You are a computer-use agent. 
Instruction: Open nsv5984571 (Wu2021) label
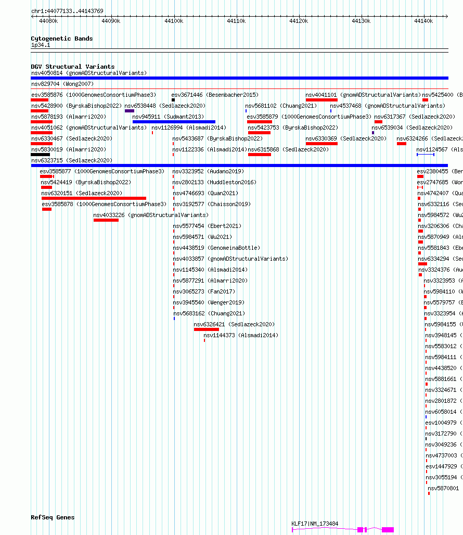tap(202, 237)
